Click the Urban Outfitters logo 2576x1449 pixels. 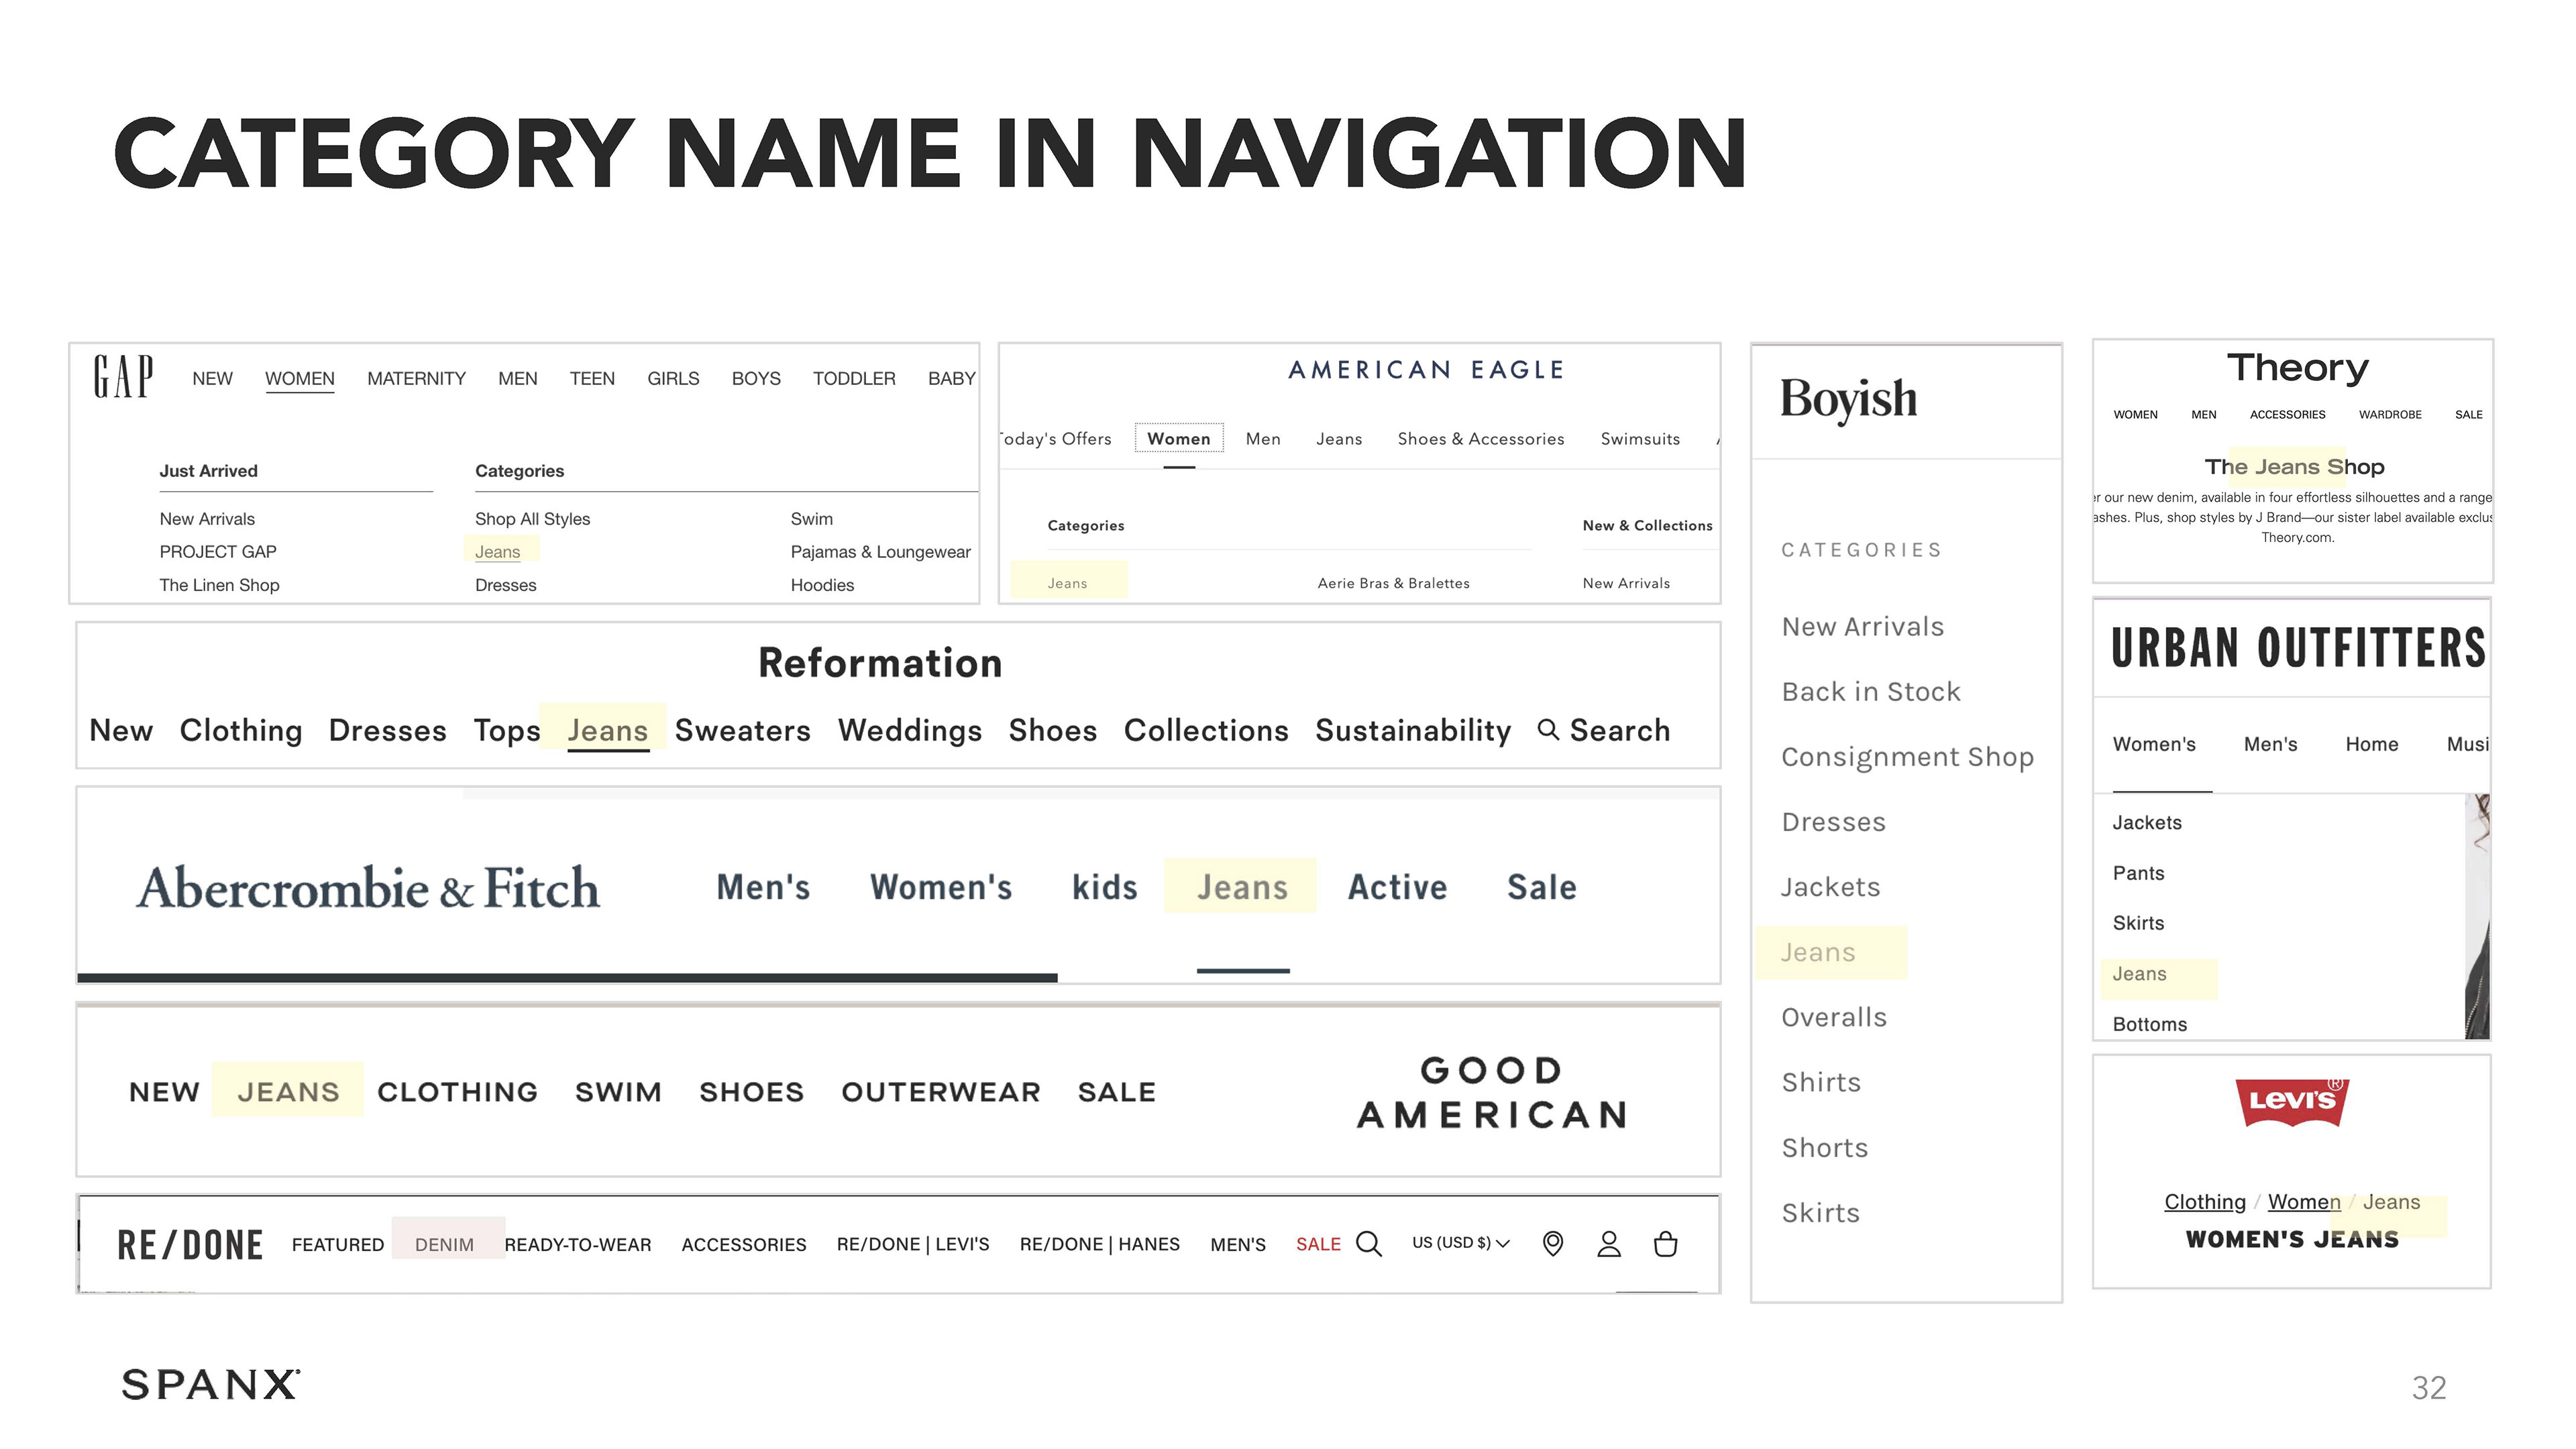click(x=2298, y=648)
